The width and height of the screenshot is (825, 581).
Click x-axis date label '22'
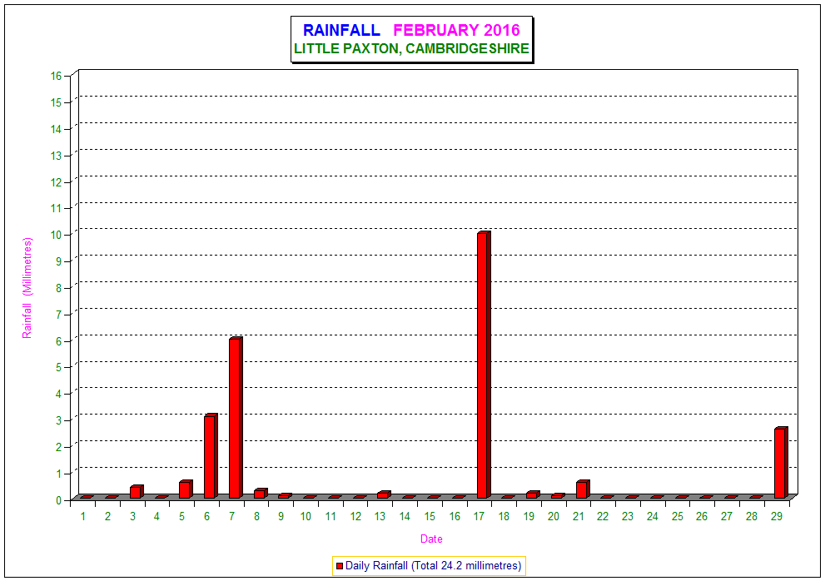pyautogui.click(x=603, y=516)
